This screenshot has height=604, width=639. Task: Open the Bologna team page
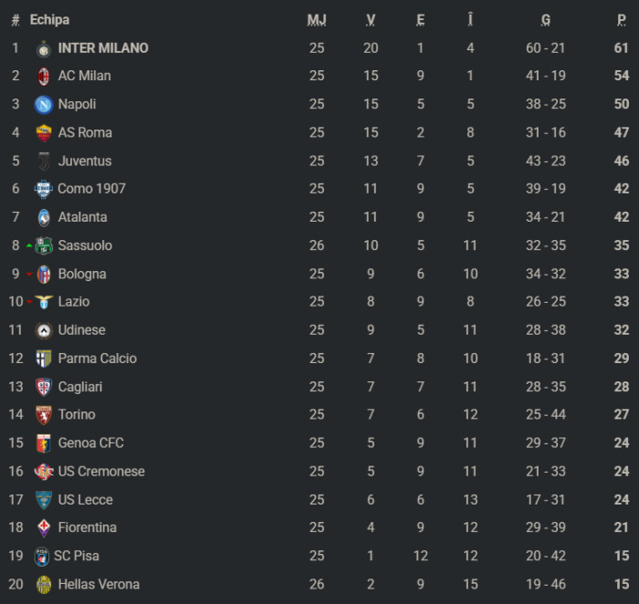pos(82,274)
